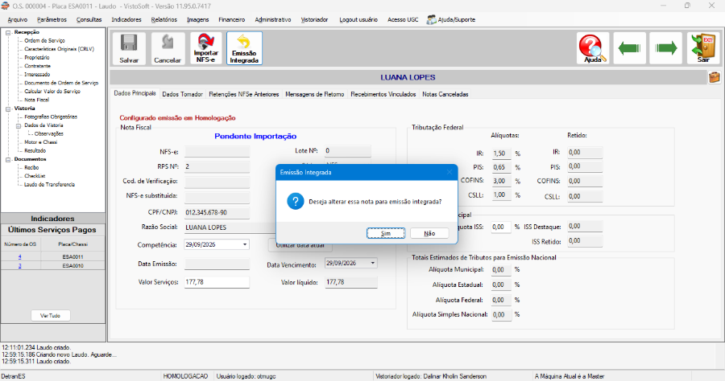Click the VistoSoft app icon in title bar
The width and height of the screenshot is (725, 381).
click(x=5, y=6)
